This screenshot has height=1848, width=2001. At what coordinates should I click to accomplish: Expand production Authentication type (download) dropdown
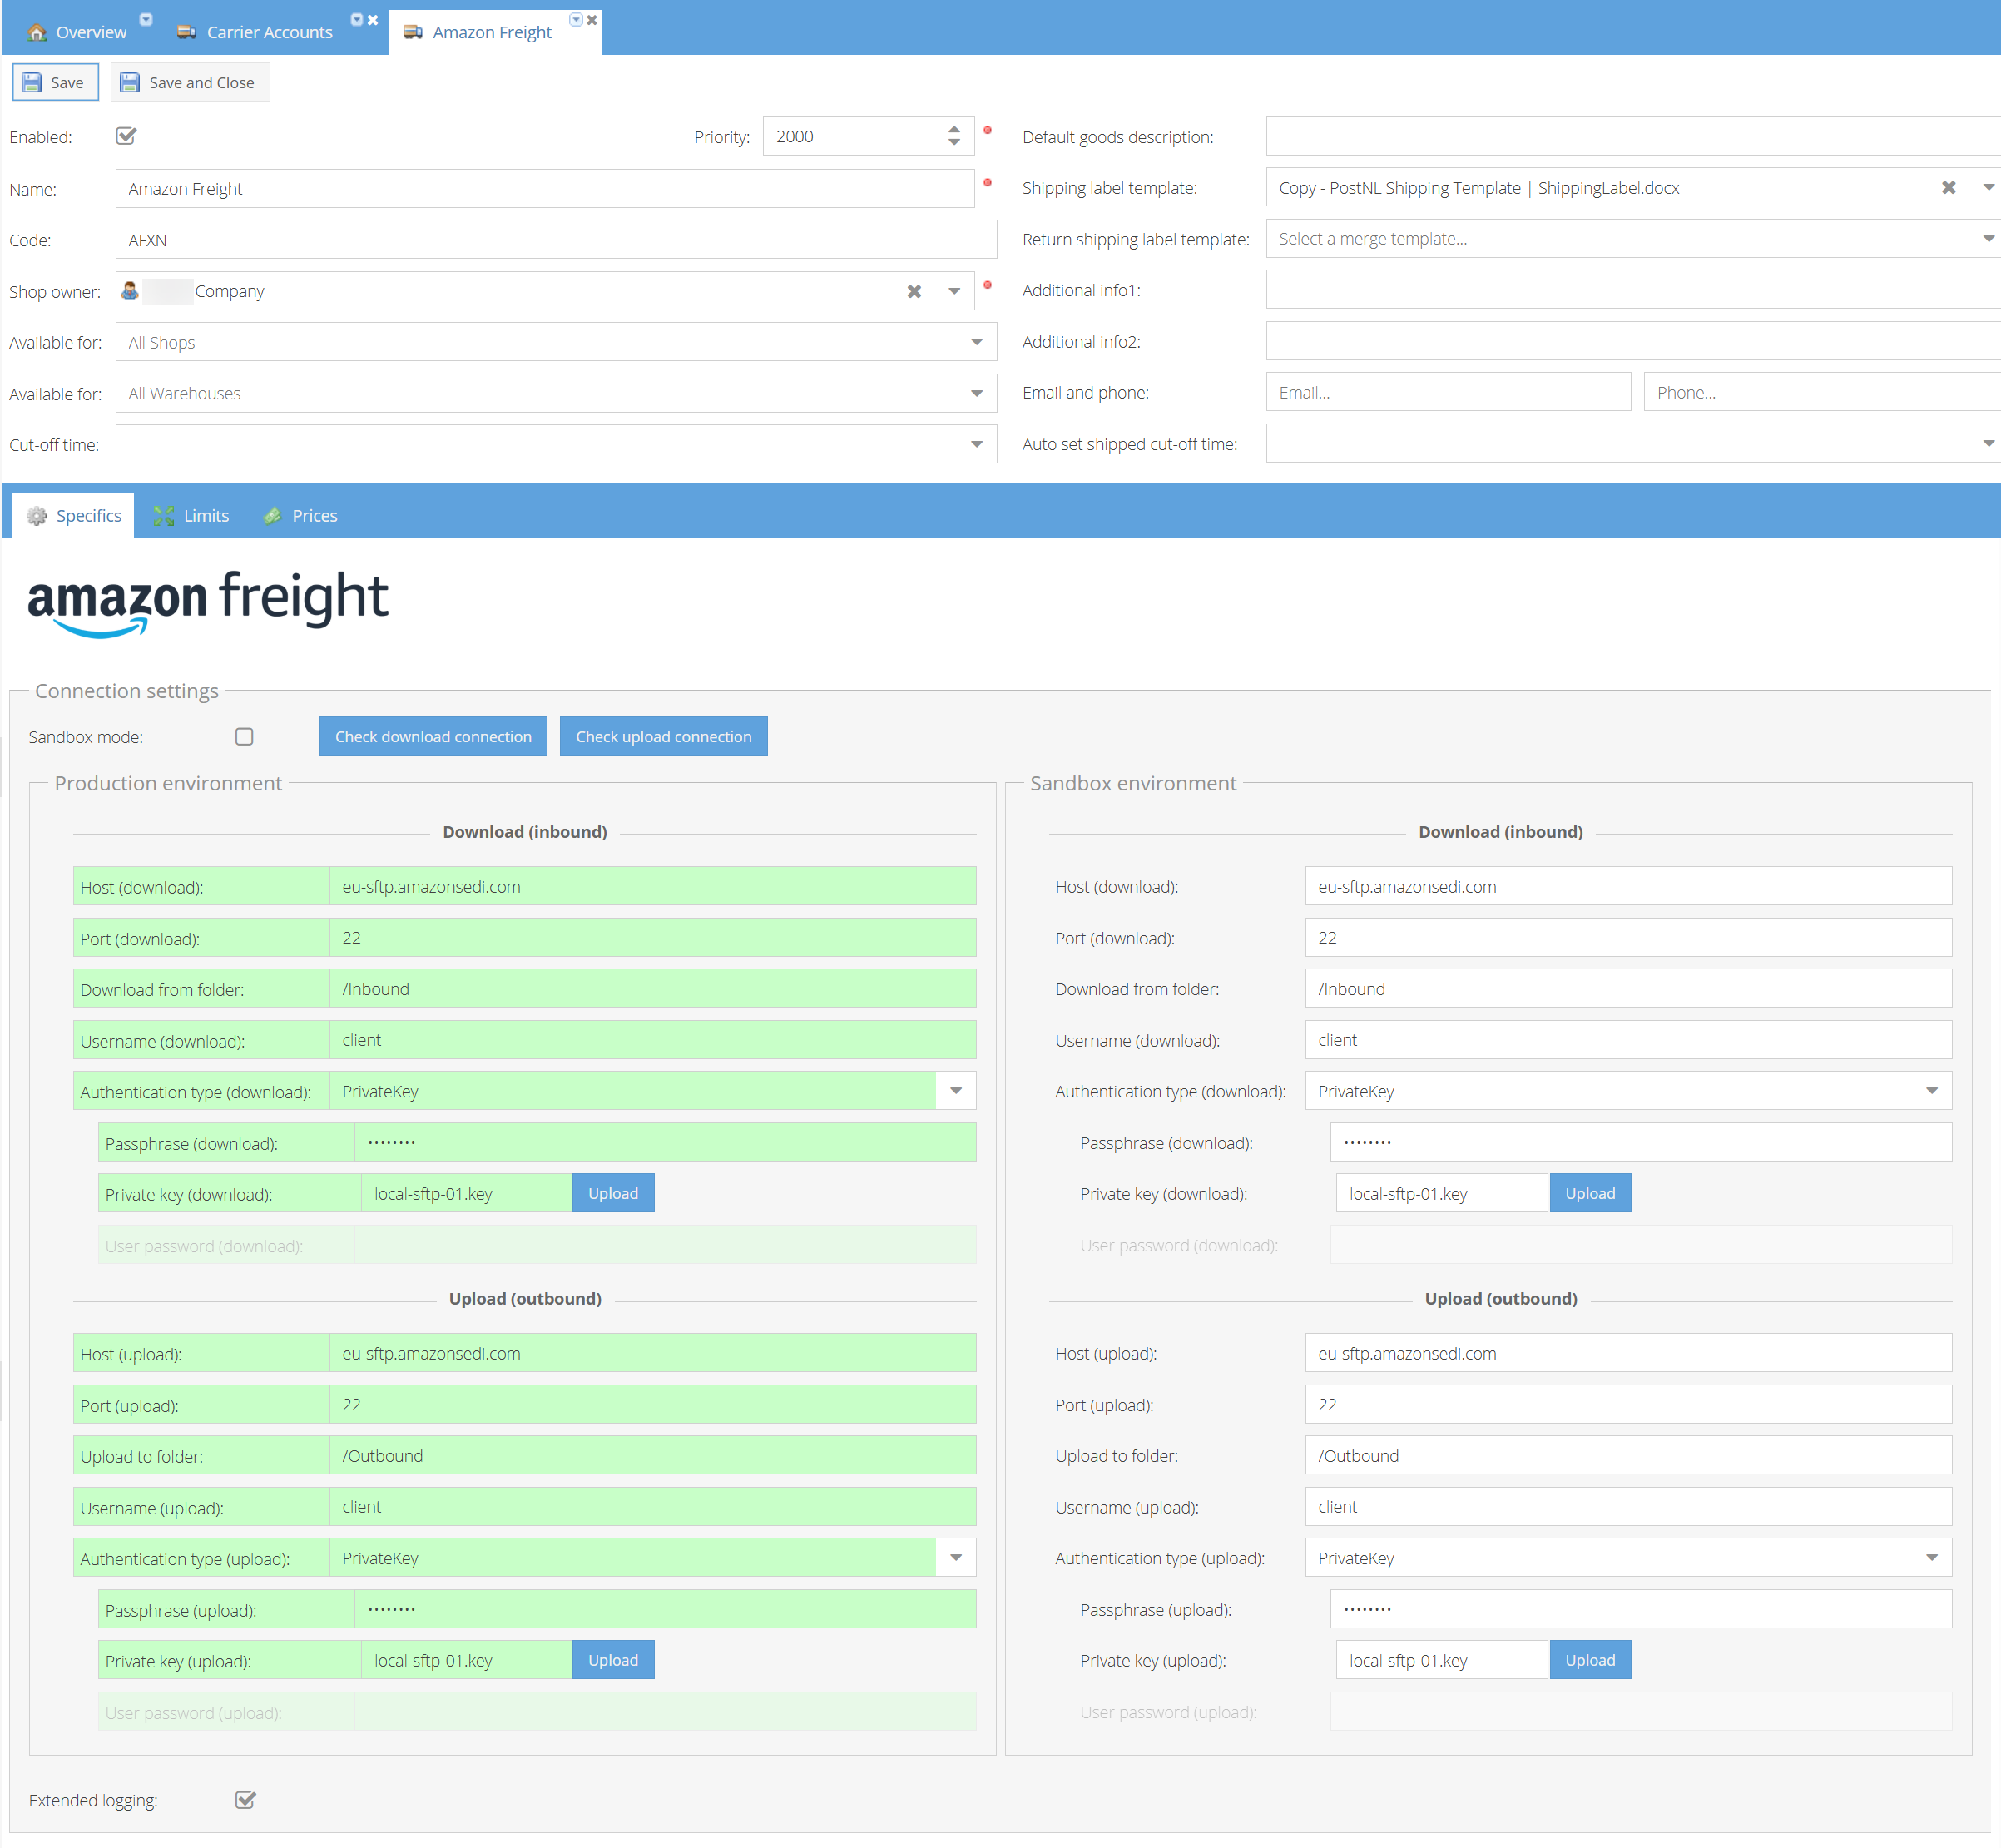[955, 1091]
